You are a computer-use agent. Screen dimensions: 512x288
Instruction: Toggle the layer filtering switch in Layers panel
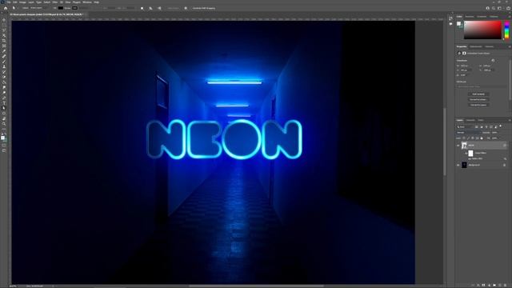(501, 126)
